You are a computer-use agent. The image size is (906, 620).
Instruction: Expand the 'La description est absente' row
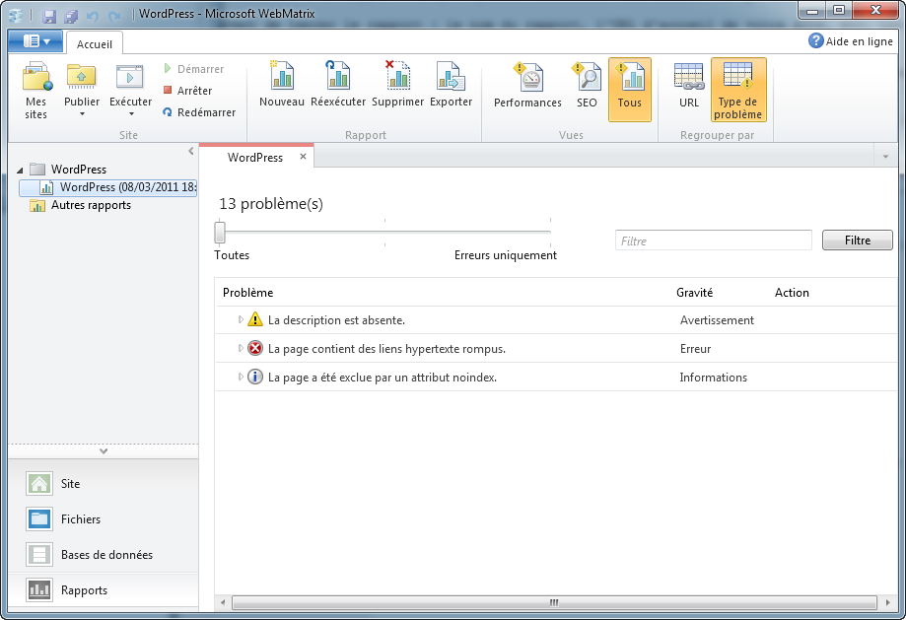pyautogui.click(x=241, y=319)
